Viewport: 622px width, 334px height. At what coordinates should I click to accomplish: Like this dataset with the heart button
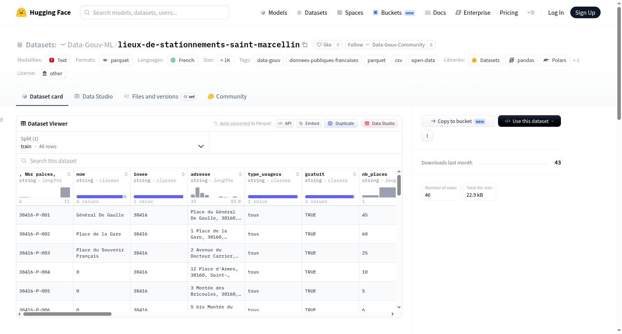(324, 45)
